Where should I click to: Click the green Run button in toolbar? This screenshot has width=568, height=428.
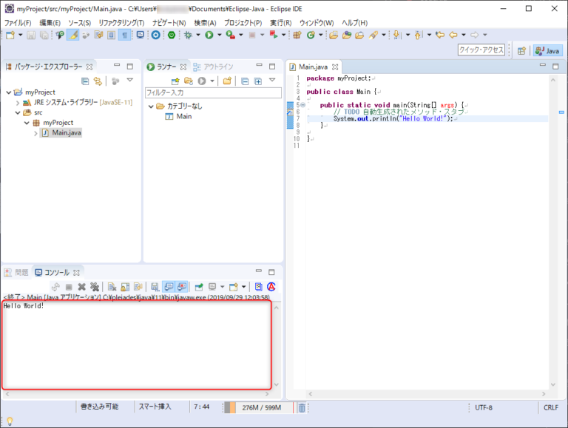click(x=209, y=35)
